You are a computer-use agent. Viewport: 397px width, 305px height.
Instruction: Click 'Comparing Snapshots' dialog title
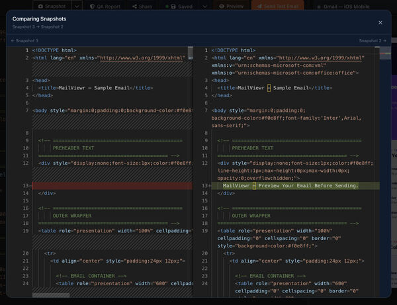(39, 19)
